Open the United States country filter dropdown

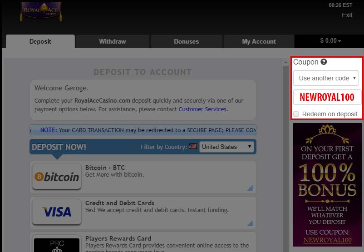(x=226, y=147)
